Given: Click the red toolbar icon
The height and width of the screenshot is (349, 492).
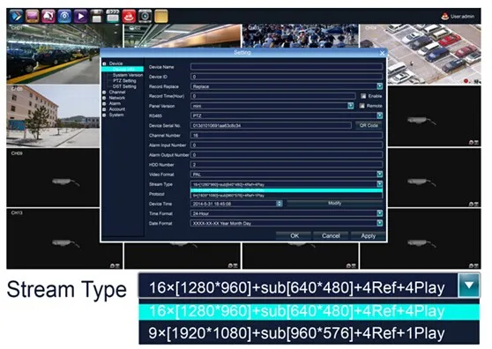Looking at the screenshot, I should click(129, 17).
